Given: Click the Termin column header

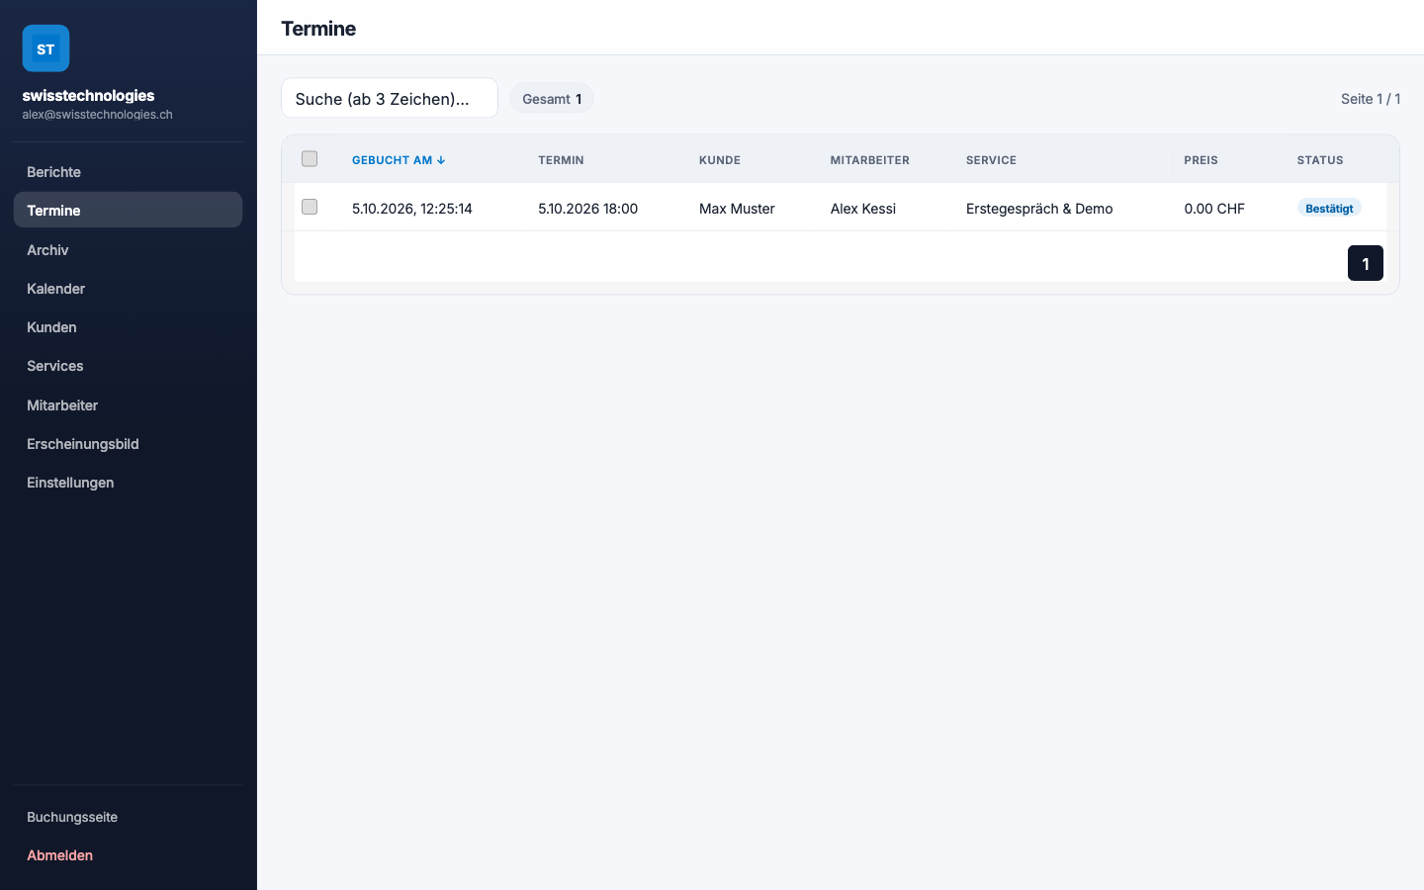Looking at the screenshot, I should coord(561,160).
